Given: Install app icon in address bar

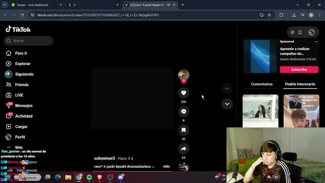Looking at the screenshot, I should 262,15.
